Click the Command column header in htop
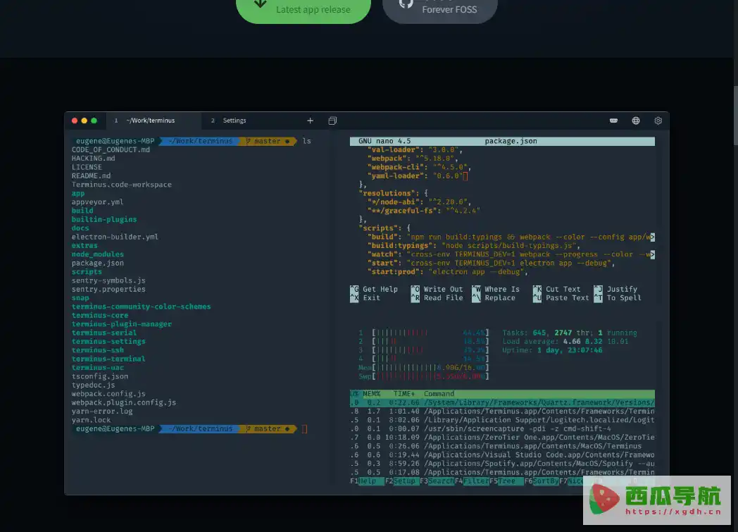The width and height of the screenshot is (738, 532). click(439, 394)
